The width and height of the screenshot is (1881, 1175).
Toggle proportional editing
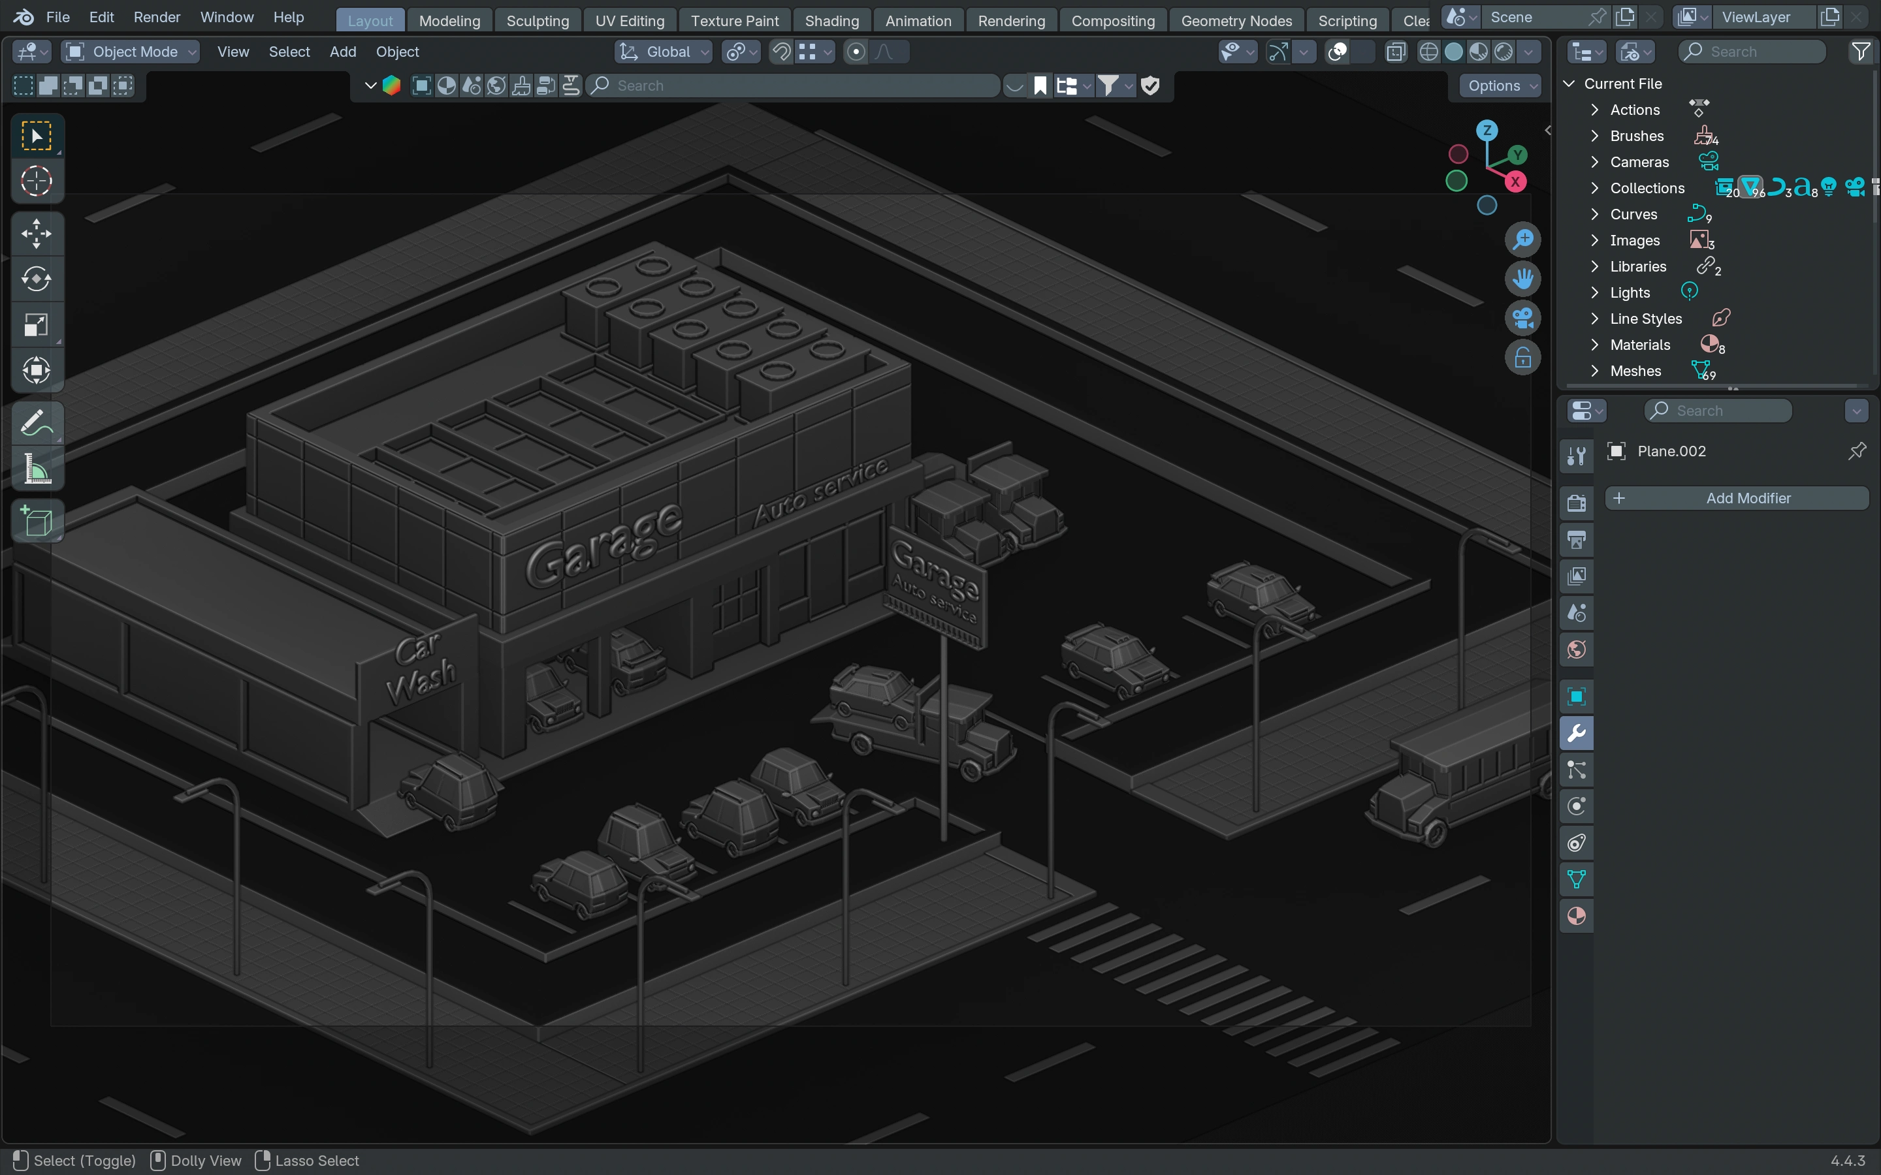pos(856,52)
